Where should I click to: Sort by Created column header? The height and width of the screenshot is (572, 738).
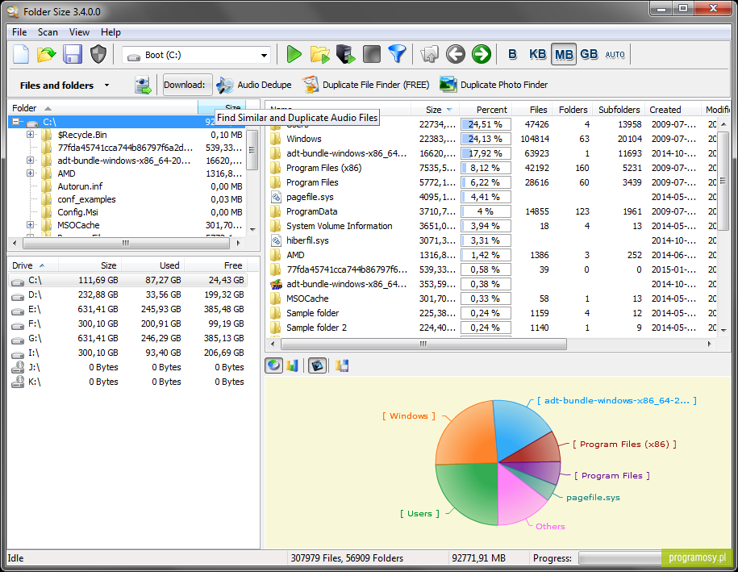tap(673, 110)
